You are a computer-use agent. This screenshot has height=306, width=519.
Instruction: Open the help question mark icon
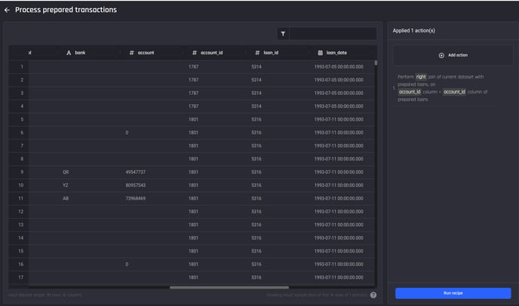coord(373,295)
